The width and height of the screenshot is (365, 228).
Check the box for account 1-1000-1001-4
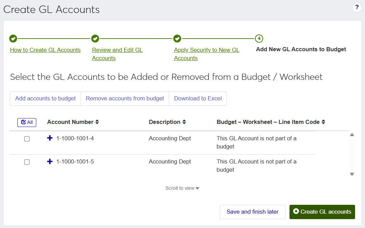(x=27, y=139)
